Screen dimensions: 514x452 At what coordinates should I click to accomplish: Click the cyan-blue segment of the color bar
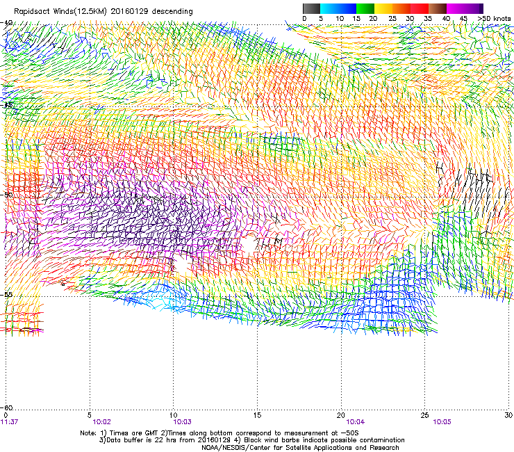tap(338, 8)
